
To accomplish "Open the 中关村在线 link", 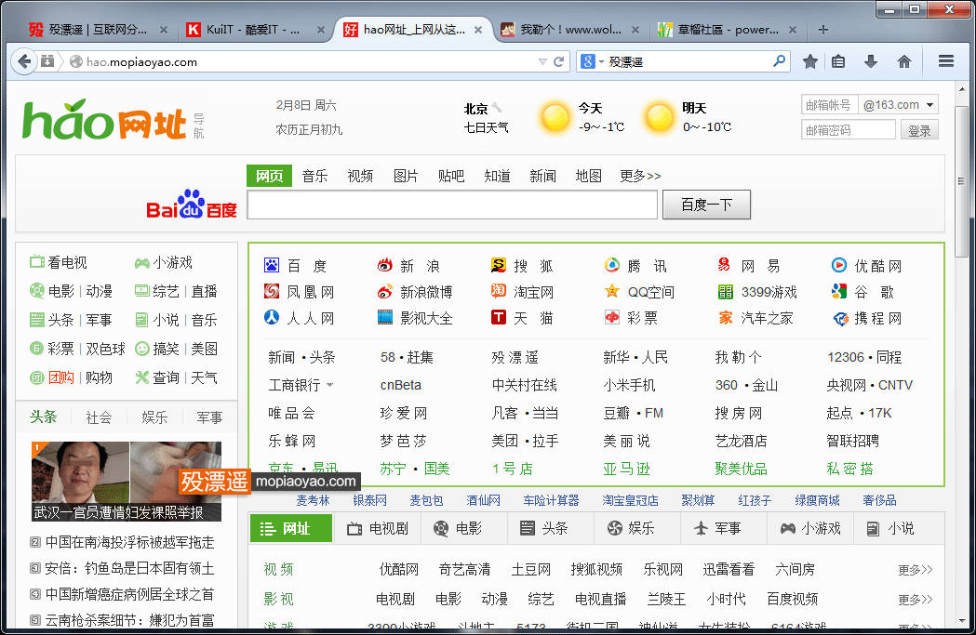I will pyautogui.click(x=524, y=385).
